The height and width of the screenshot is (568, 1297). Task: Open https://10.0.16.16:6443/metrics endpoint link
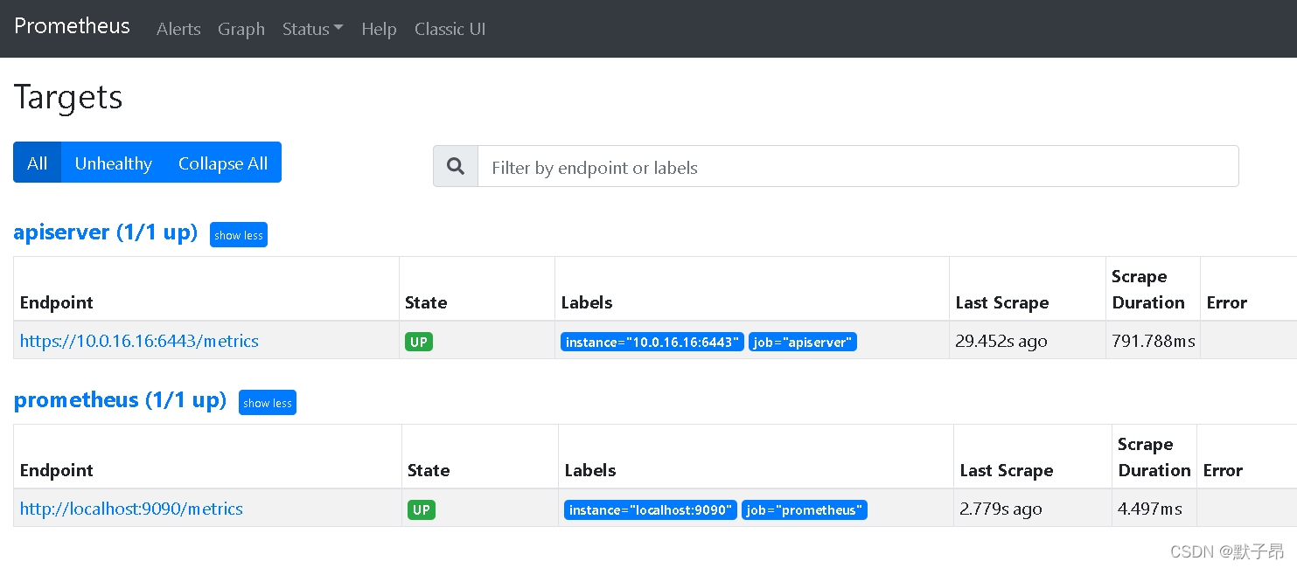pyautogui.click(x=139, y=341)
